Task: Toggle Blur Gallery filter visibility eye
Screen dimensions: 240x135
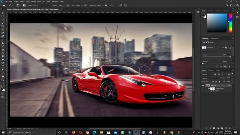Action: point(211,91)
